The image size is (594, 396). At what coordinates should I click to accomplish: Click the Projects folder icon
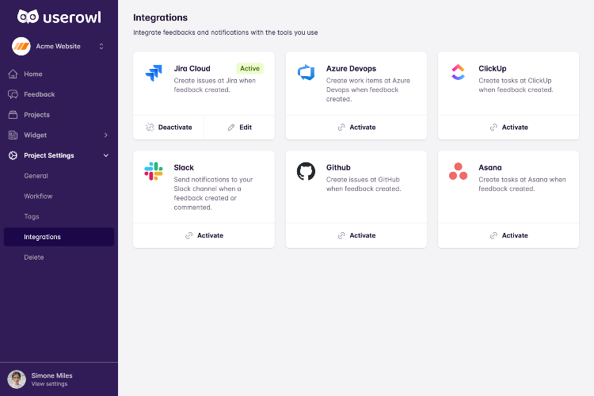tap(13, 115)
